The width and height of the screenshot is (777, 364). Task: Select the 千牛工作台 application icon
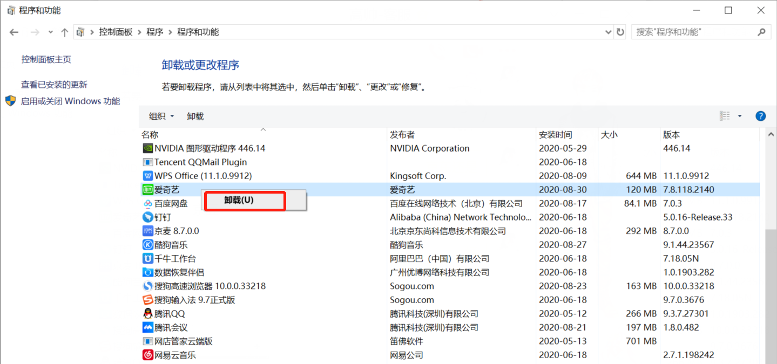point(148,258)
